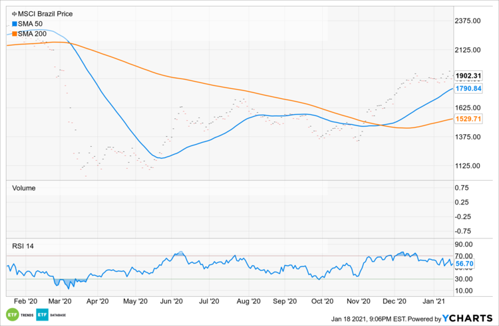Image resolution: width=499 pixels, height=326 pixels.
Task: Click the 2375.00 price axis label
Action: (468, 21)
